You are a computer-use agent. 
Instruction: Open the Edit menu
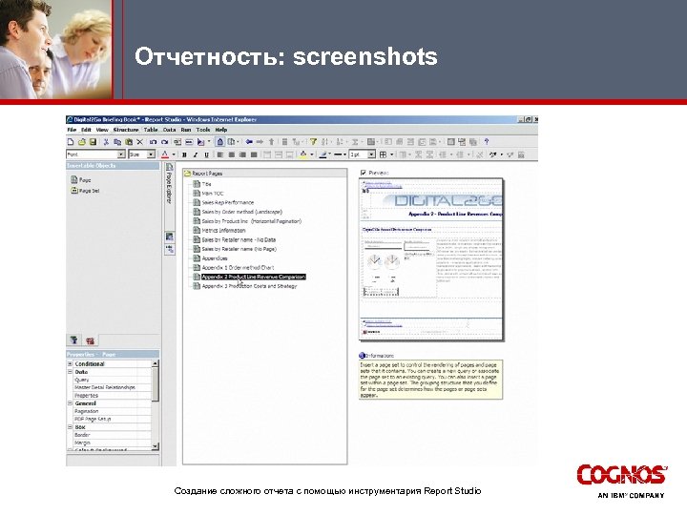pos(86,130)
